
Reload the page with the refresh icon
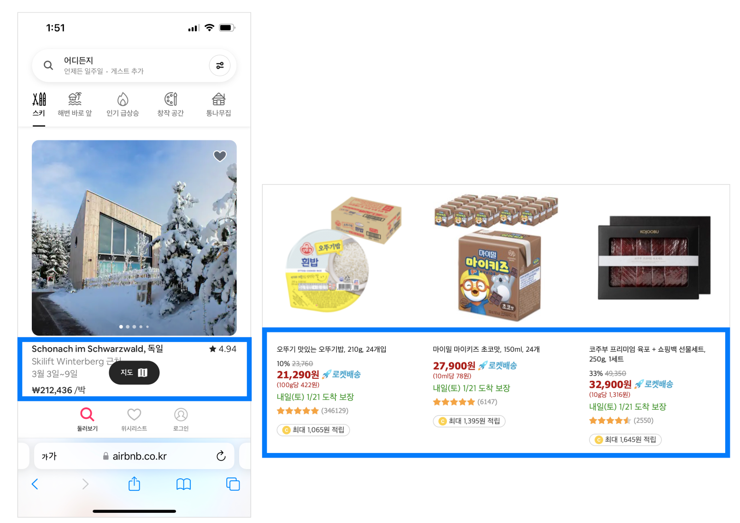pyautogui.click(x=221, y=456)
